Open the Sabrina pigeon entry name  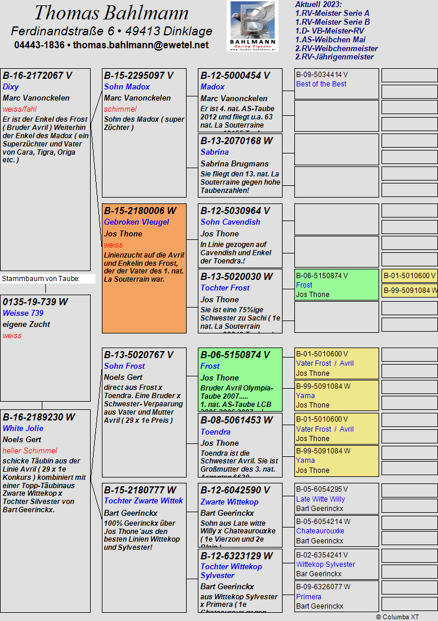click(214, 152)
